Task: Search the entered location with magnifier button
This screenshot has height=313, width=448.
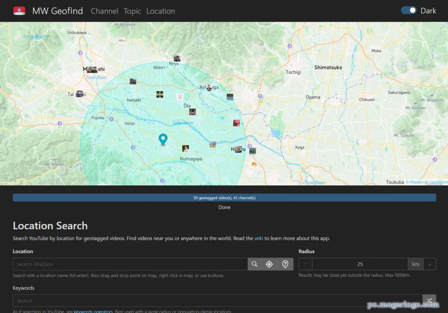Action: [x=255, y=264]
